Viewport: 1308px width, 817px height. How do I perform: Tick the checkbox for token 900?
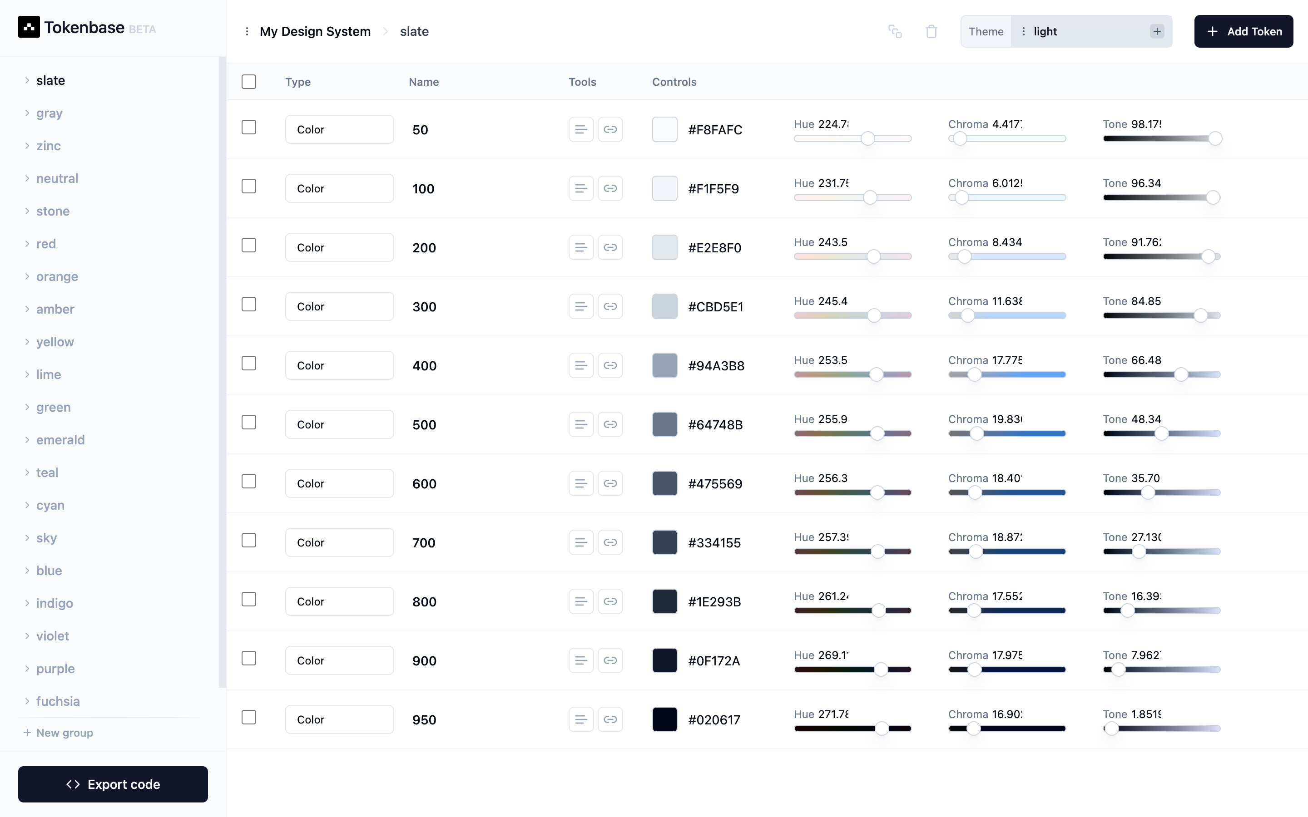coord(248,658)
